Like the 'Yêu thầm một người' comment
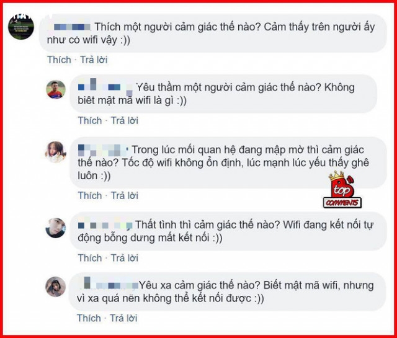 coord(89,120)
